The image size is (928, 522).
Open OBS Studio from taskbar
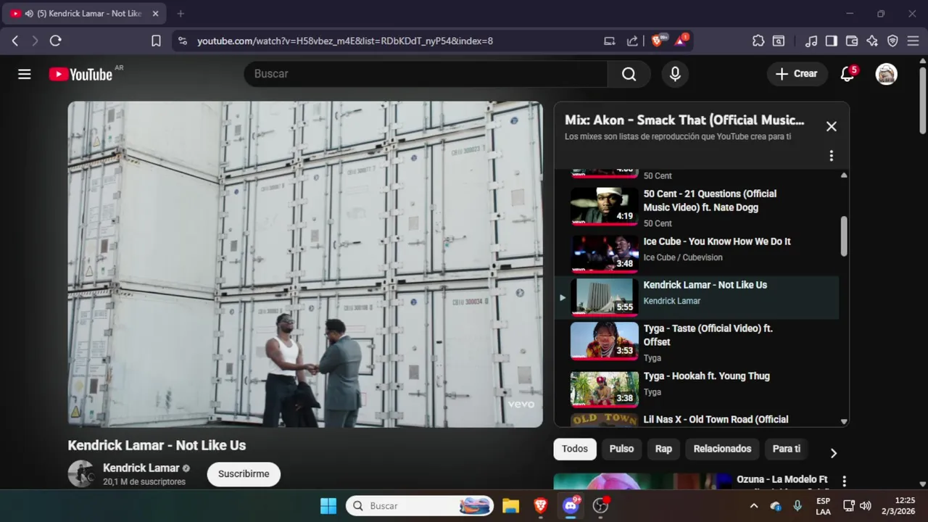[x=600, y=506]
